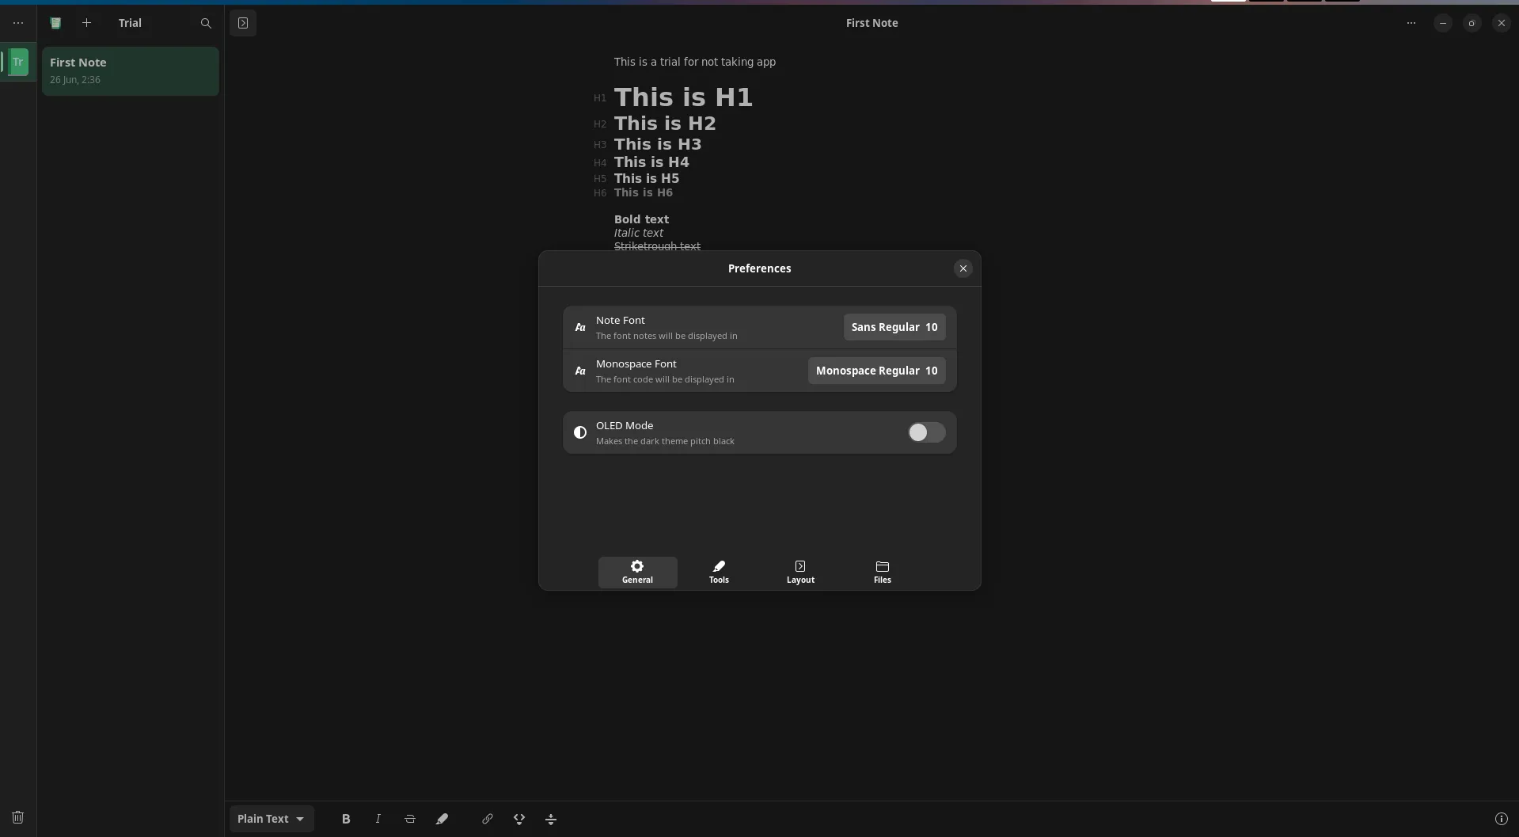Change the Monospace Font setting
Image resolution: width=1519 pixels, height=837 pixels.
coord(876,370)
